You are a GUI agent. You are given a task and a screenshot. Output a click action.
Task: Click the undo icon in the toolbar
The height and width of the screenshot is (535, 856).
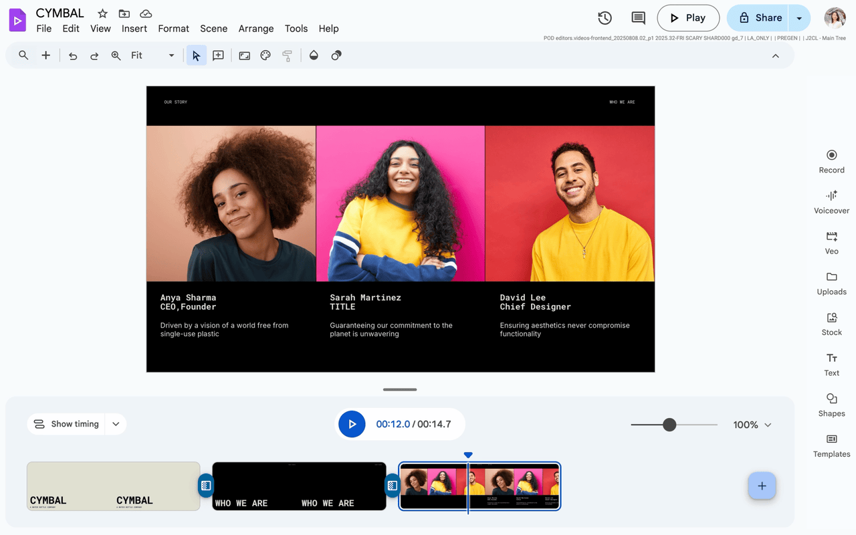point(73,56)
